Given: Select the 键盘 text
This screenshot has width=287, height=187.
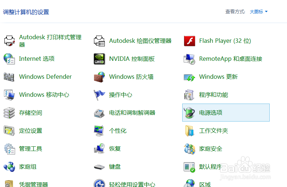Looking at the screenshot, I should pyautogui.click(x=115, y=167).
